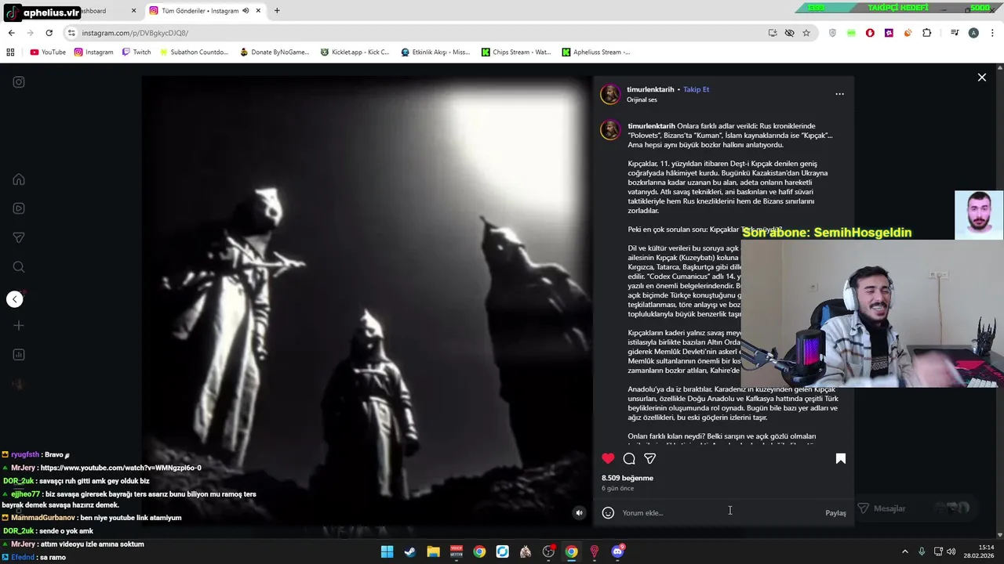Open the Etkinlik Akışı bookmark

coord(435,52)
